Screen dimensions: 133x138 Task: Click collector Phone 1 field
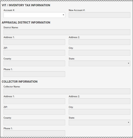(x=34, y=133)
